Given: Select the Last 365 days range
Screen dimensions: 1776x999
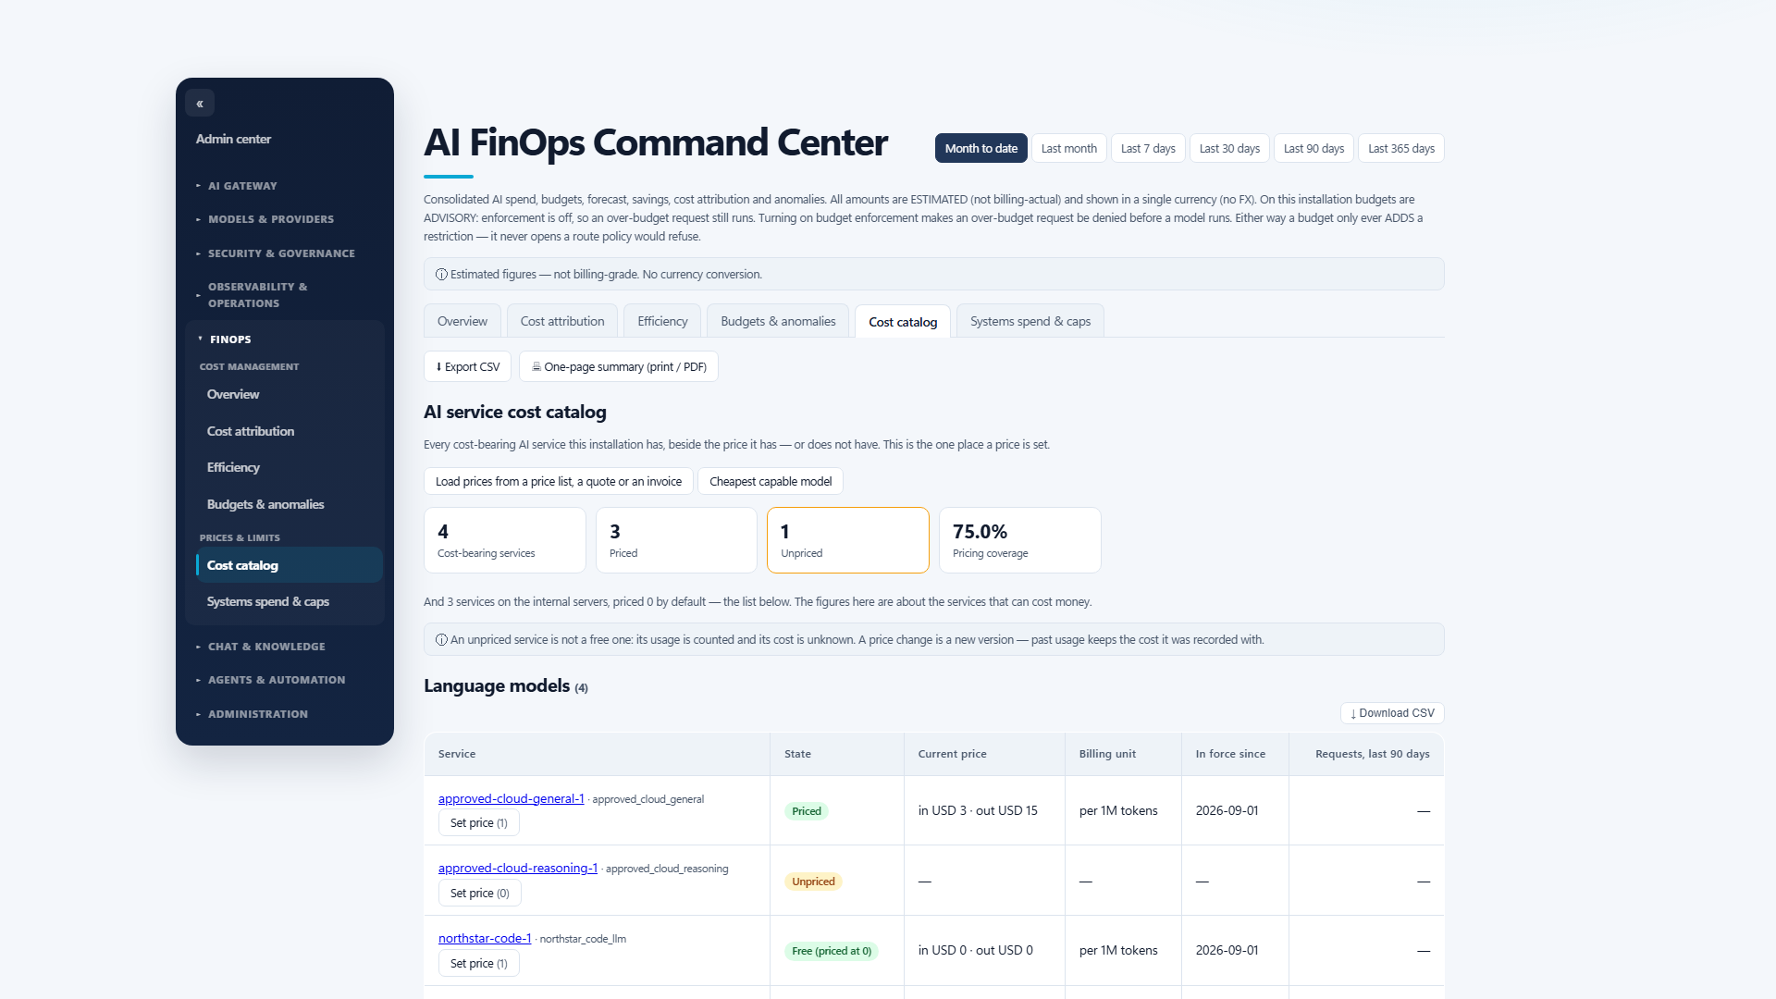Looking at the screenshot, I should click(1401, 148).
